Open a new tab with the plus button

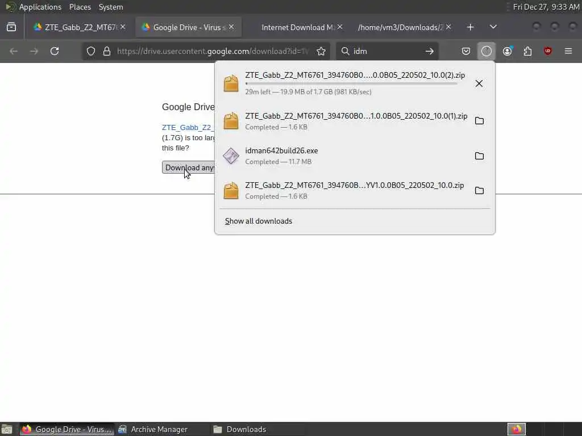point(470,27)
